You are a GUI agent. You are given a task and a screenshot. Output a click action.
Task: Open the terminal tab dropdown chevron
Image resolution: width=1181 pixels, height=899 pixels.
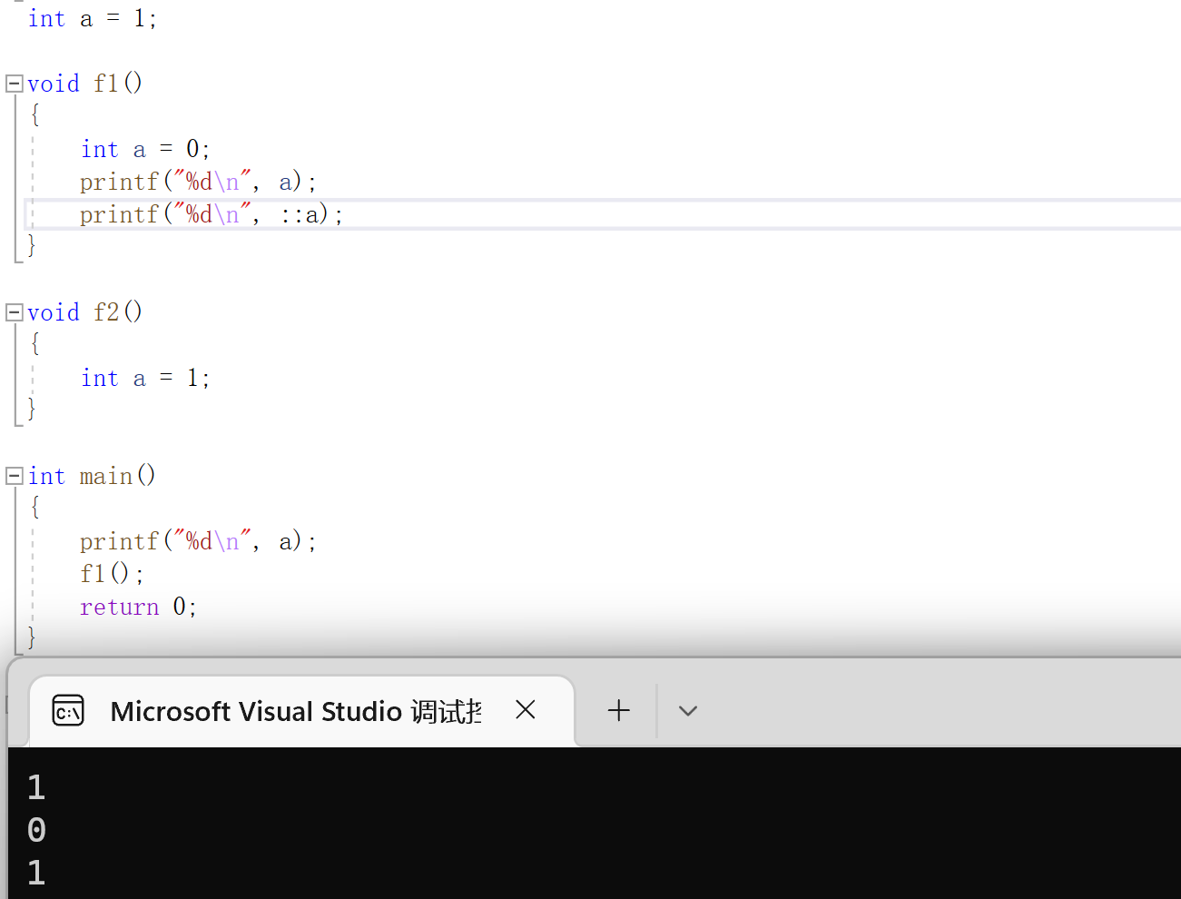pos(688,711)
